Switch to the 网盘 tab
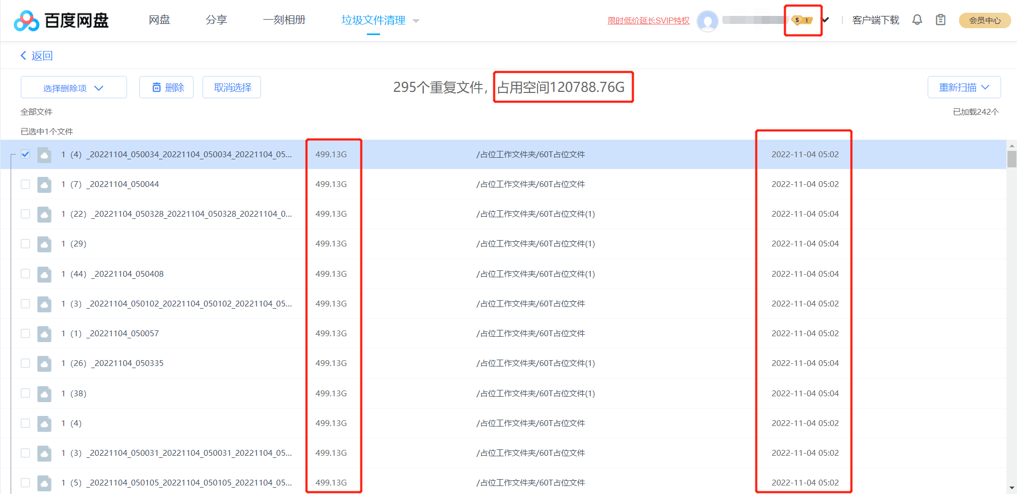This screenshot has width=1017, height=494. pos(159,20)
